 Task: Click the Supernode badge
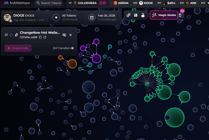pos(18,48)
